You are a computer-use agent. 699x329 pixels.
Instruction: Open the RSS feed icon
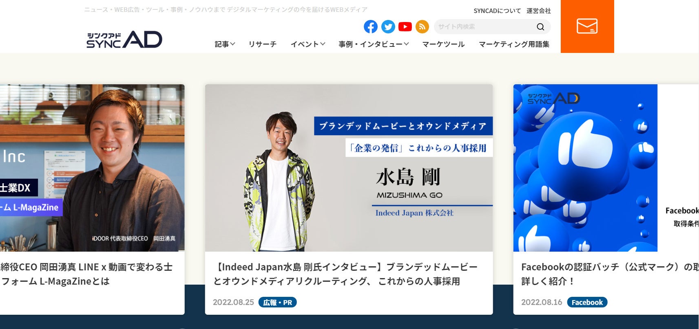coord(422,27)
